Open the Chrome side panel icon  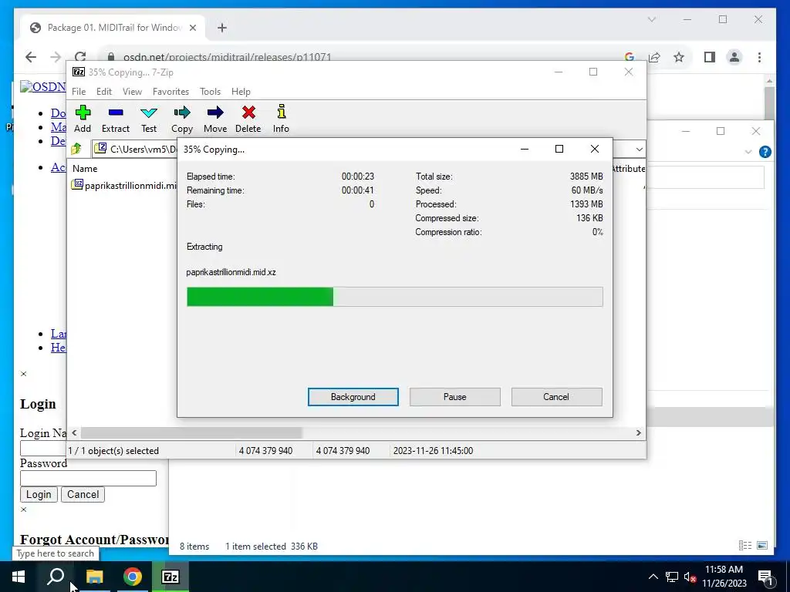click(x=710, y=57)
